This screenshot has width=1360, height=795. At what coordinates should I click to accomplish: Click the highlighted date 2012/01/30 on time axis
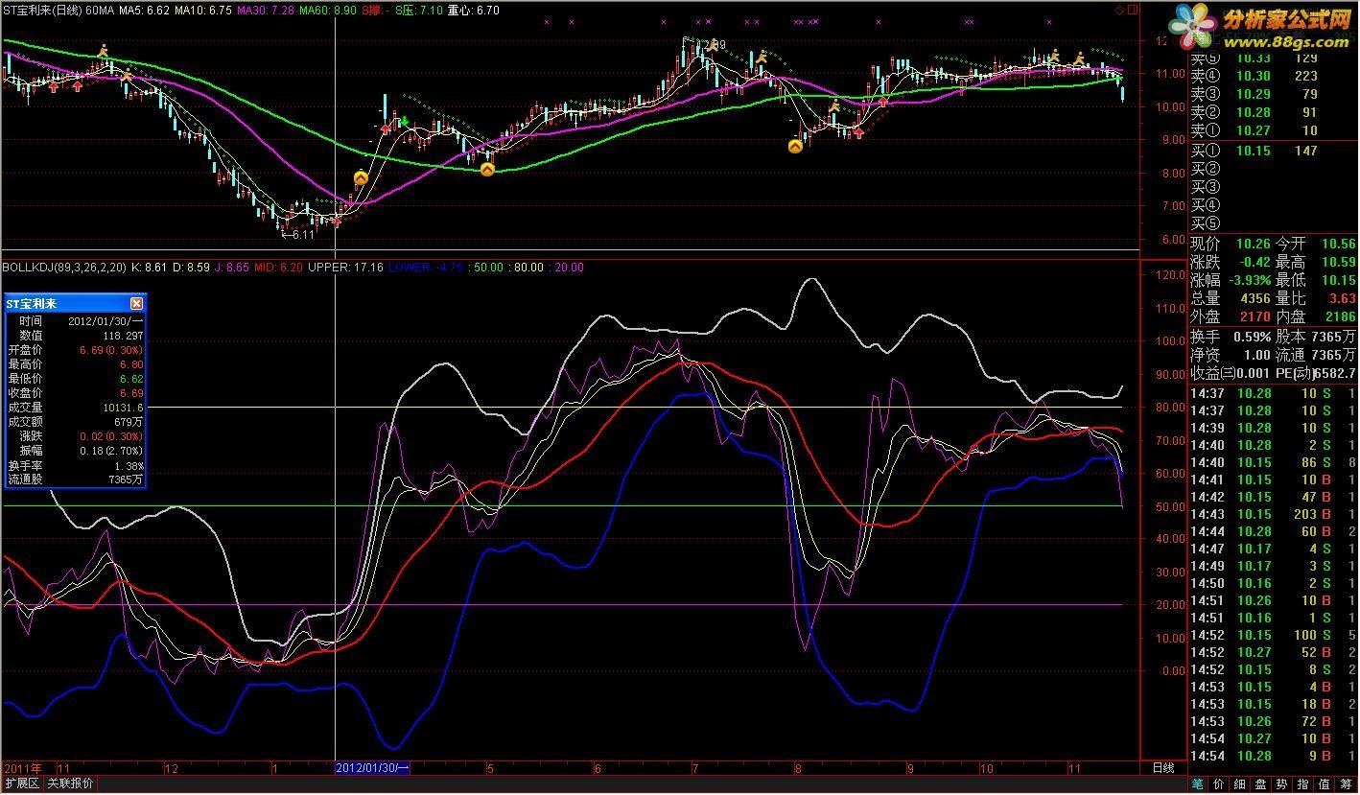373,768
